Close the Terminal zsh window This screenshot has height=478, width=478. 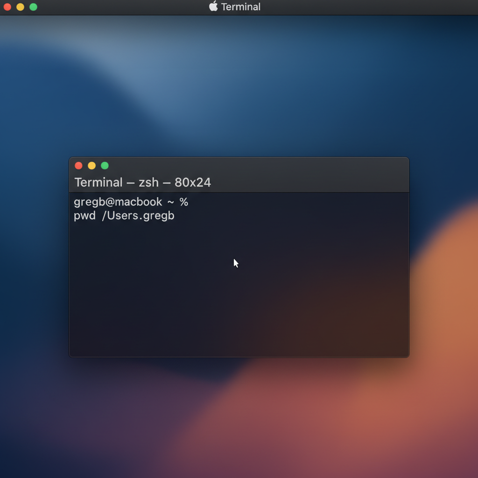[x=78, y=166]
